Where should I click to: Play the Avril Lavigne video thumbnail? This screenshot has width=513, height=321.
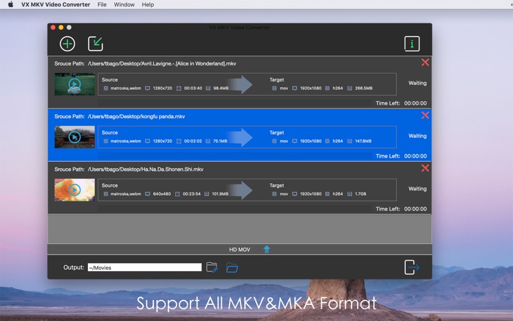[x=74, y=84]
